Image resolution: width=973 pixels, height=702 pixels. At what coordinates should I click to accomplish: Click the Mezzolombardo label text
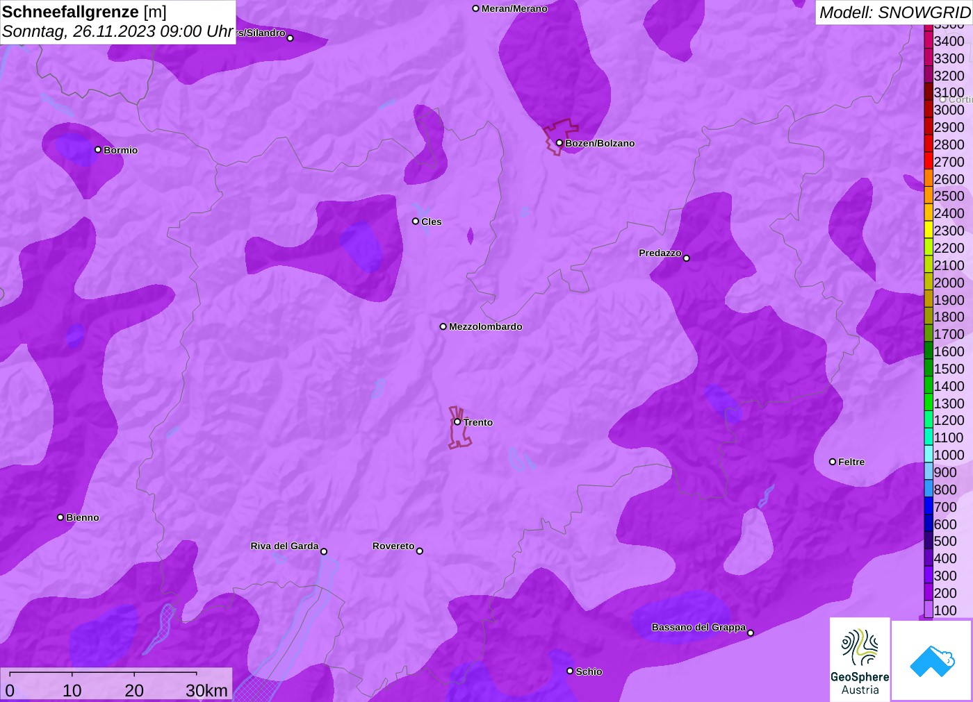click(485, 326)
